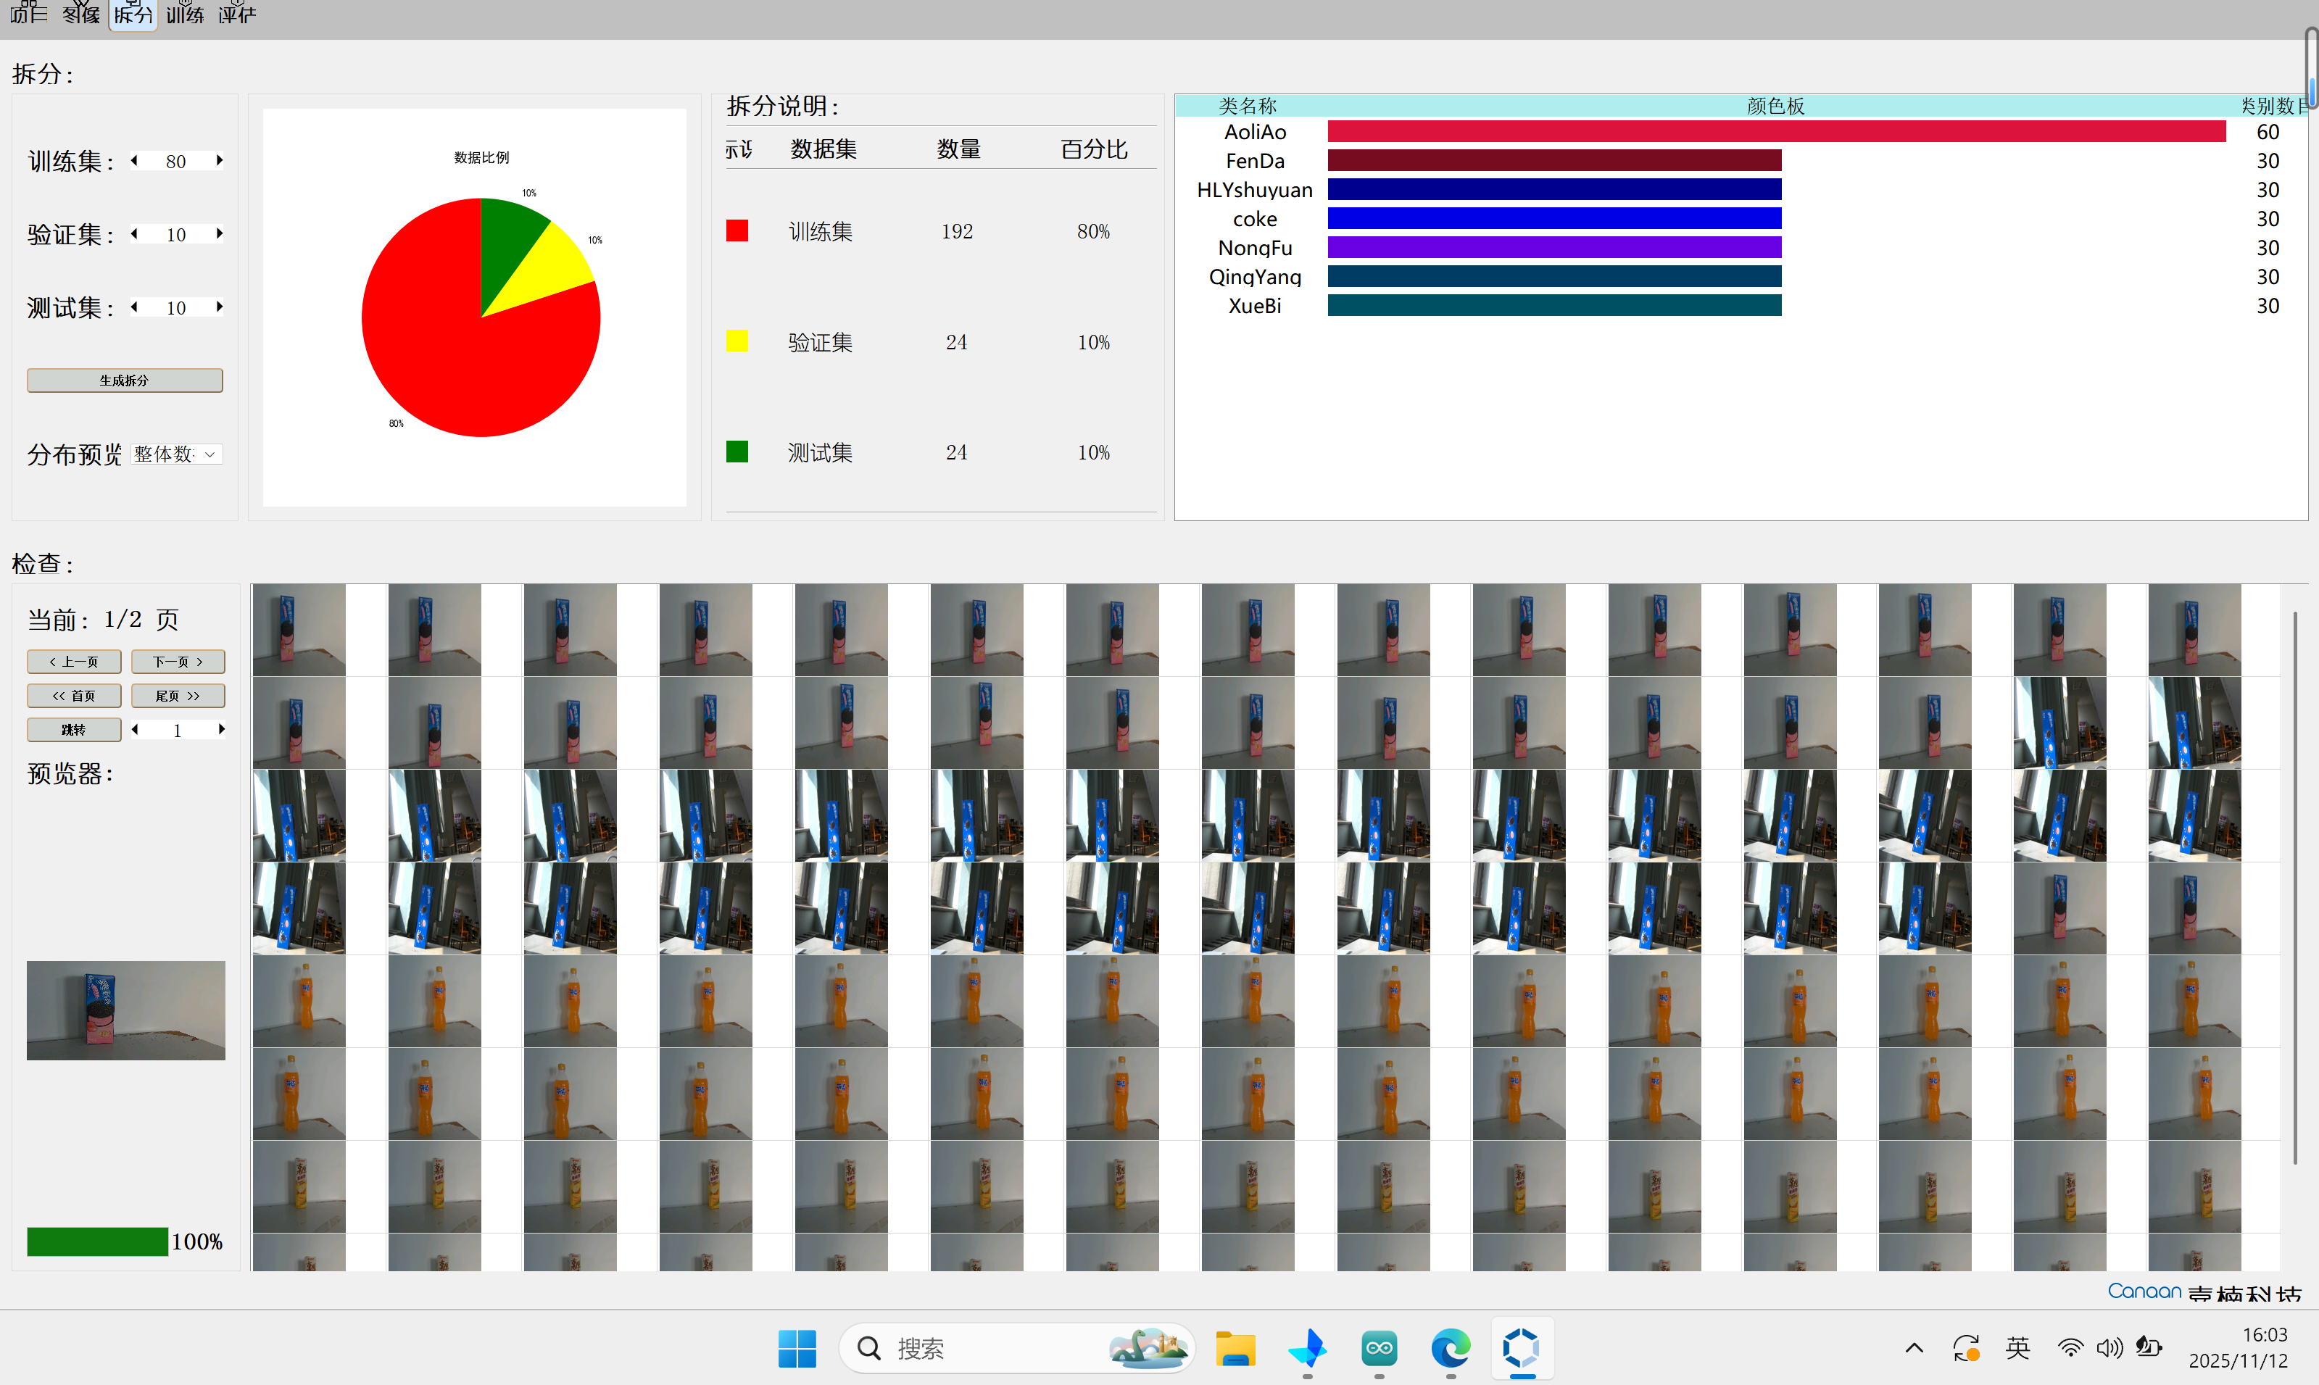Open the Windows Start menu
Screen dimensions: 2319x1385
point(797,1347)
